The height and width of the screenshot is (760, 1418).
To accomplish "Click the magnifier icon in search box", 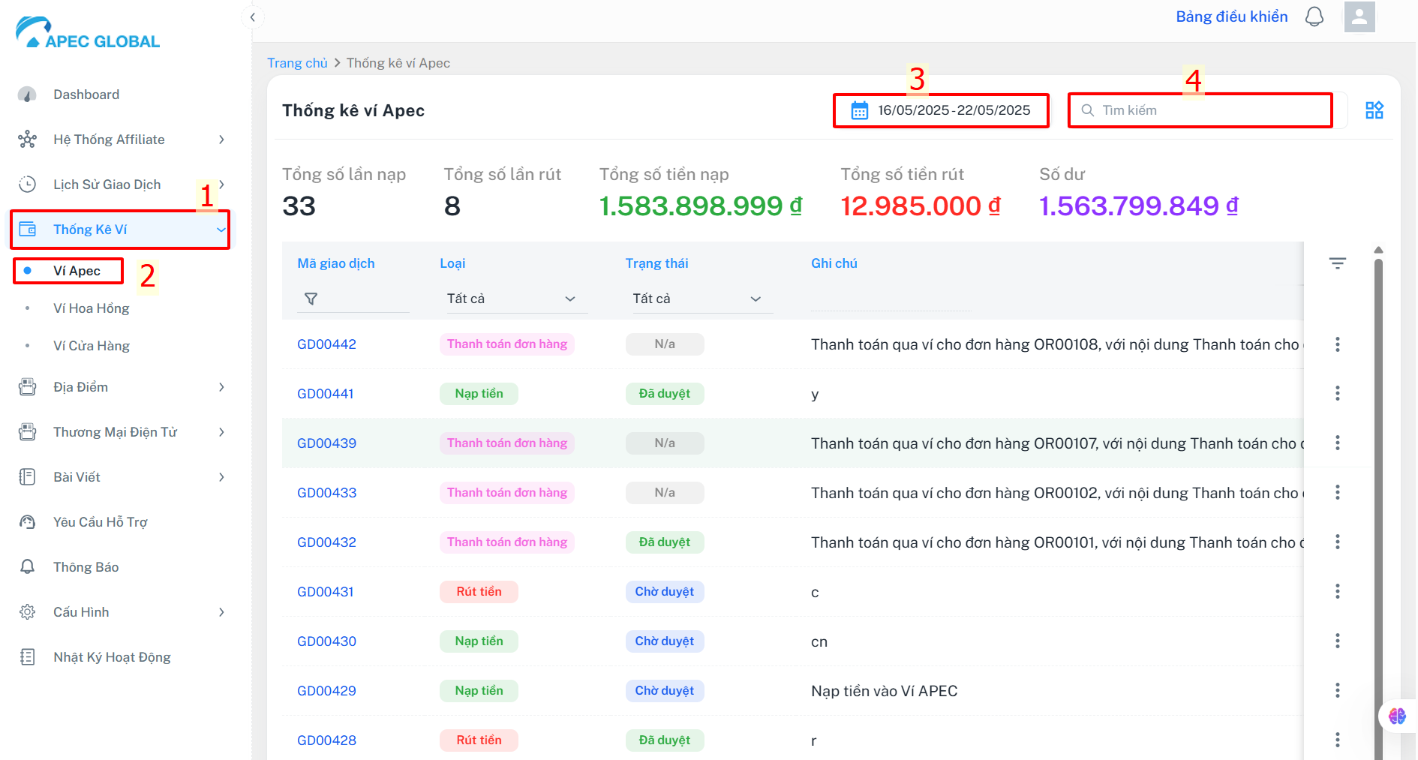I will [1087, 110].
